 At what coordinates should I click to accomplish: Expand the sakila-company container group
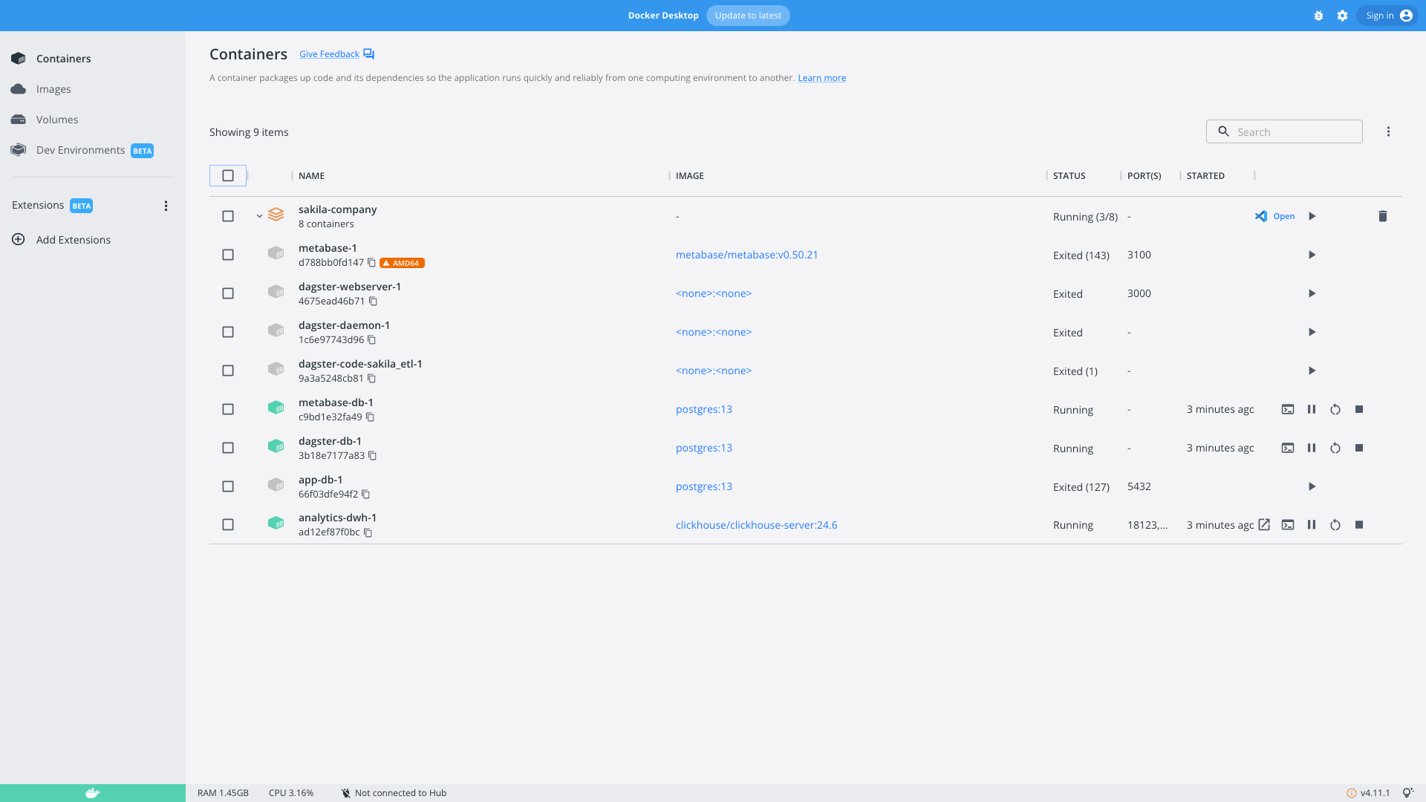click(x=258, y=215)
